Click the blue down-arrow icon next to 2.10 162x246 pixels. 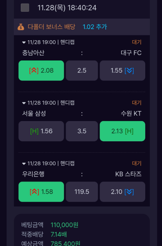pyautogui.click(x=129, y=192)
